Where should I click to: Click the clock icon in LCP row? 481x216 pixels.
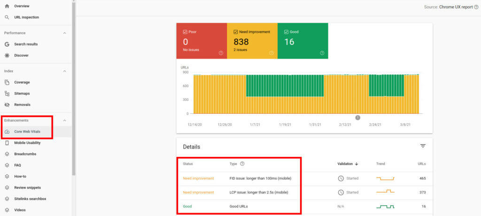[x=341, y=193]
